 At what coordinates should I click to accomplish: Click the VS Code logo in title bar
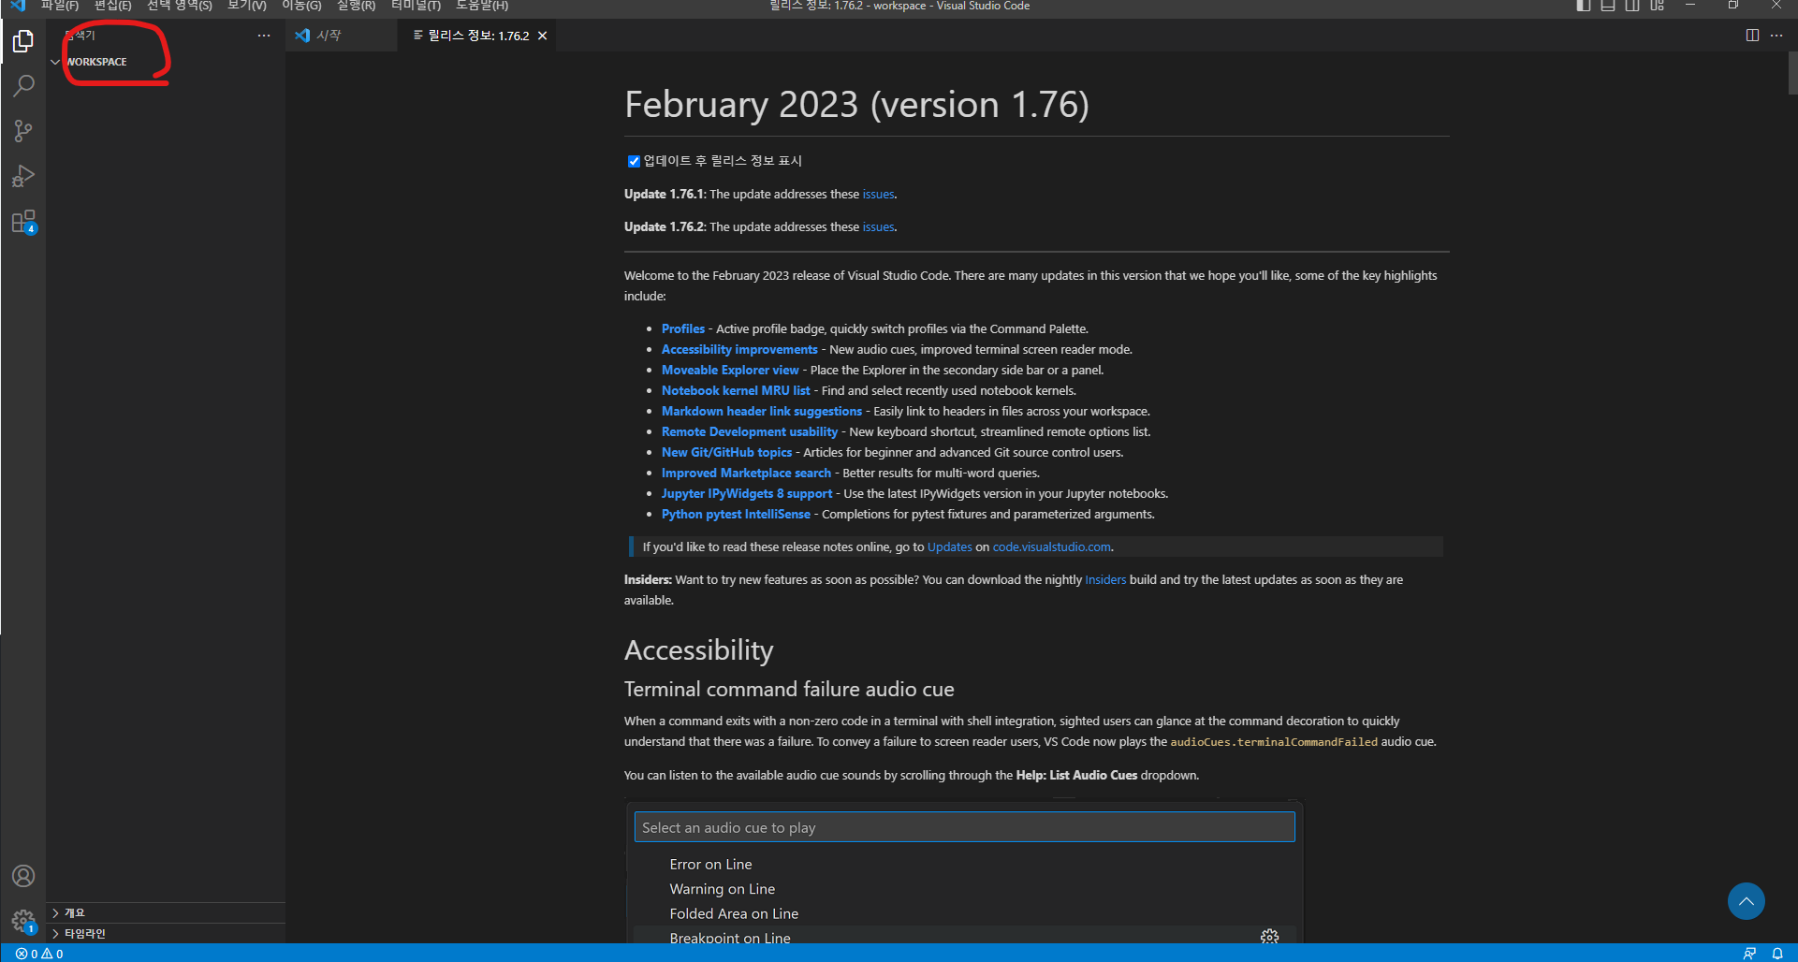tap(18, 6)
